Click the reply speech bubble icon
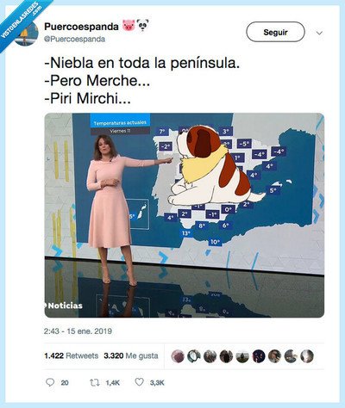Viewport: 345px width, 408px height. (x=50, y=382)
